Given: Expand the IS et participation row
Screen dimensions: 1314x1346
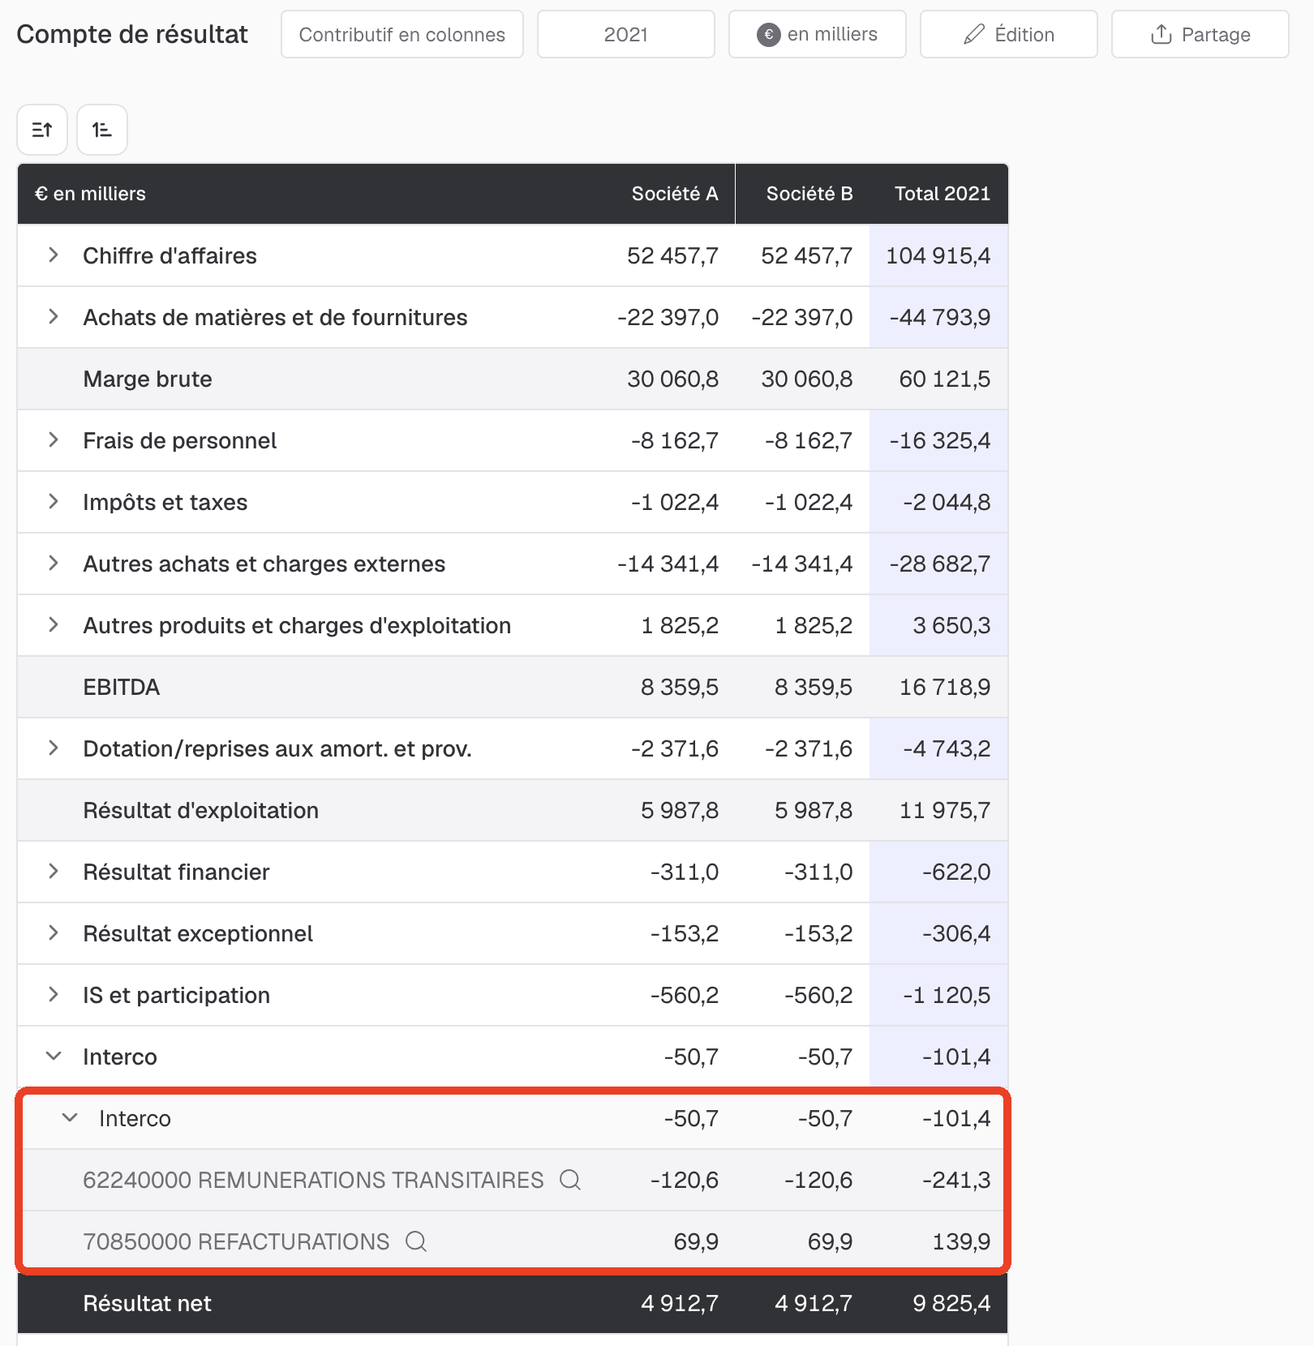Looking at the screenshot, I should 54,995.
